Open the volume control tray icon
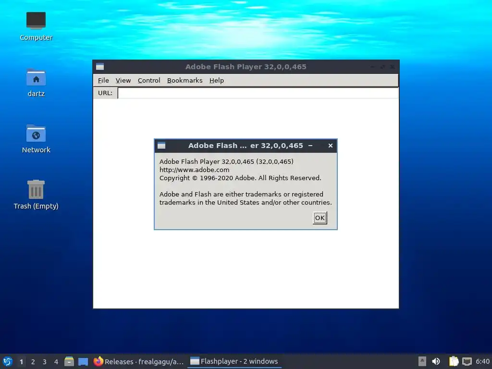 point(436,361)
